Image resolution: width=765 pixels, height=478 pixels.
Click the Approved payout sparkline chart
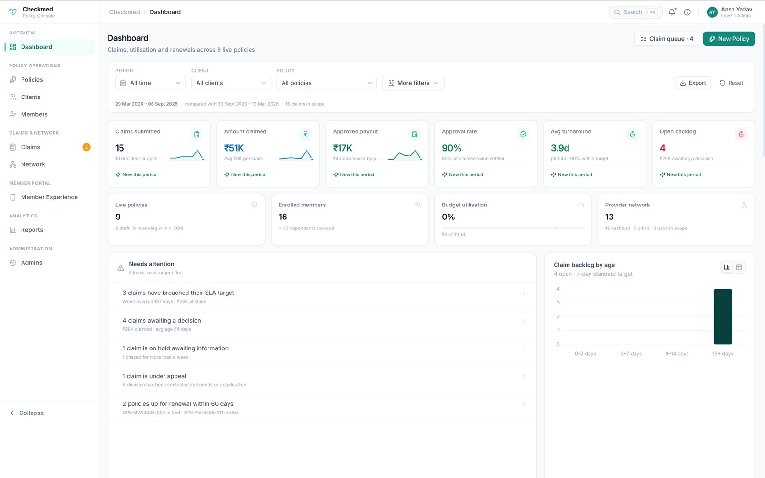(x=404, y=155)
